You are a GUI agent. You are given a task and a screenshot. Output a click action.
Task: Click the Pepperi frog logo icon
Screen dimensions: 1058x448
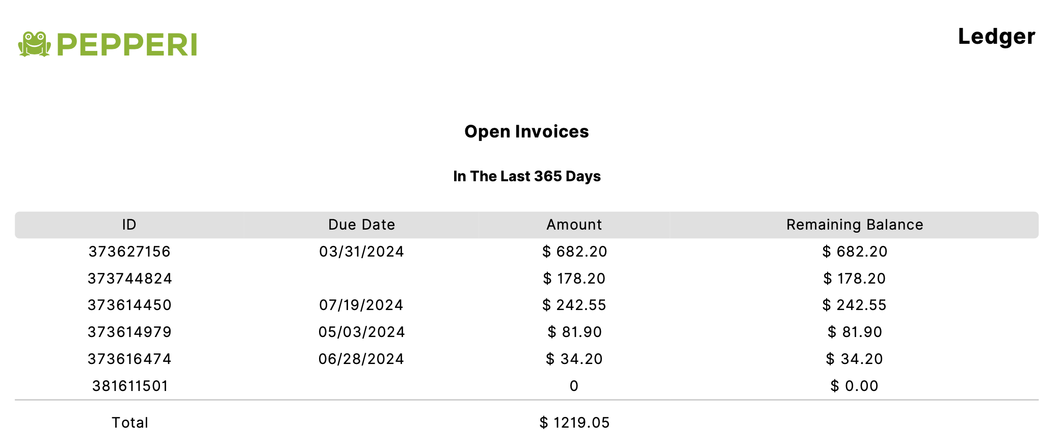(x=35, y=44)
